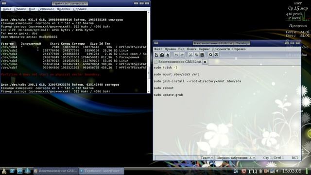The height and width of the screenshot is (175, 311).
Task: Click the new document icon in editor toolbar
Action: point(156,55)
